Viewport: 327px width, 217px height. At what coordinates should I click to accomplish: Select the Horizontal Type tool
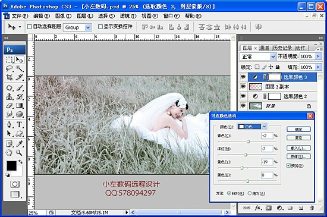click(20, 125)
